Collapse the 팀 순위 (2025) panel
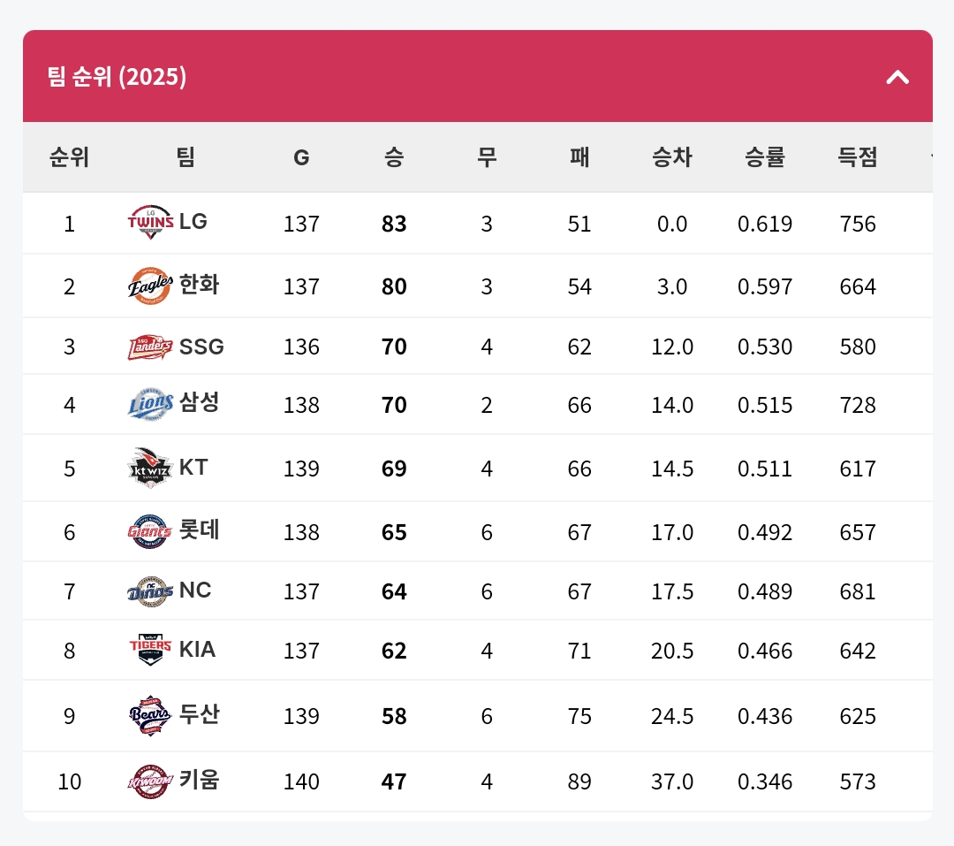The width and height of the screenshot is (954, 846). click(897, 77)
